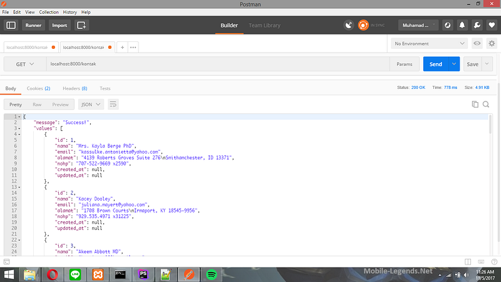Image resolution: width=501 pixels, height=282 pixels.
Task: Open keyboard shortcuts icon in status bar
Action: [481, 262]
